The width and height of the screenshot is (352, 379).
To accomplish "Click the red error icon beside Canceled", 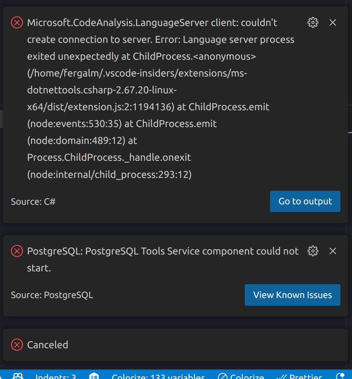I will (x=17, y=345).
